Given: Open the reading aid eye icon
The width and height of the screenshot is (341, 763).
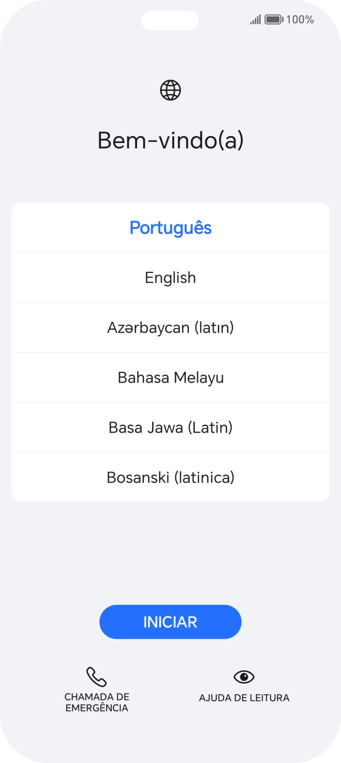Looking at the screenshot, I should (244, 677).
